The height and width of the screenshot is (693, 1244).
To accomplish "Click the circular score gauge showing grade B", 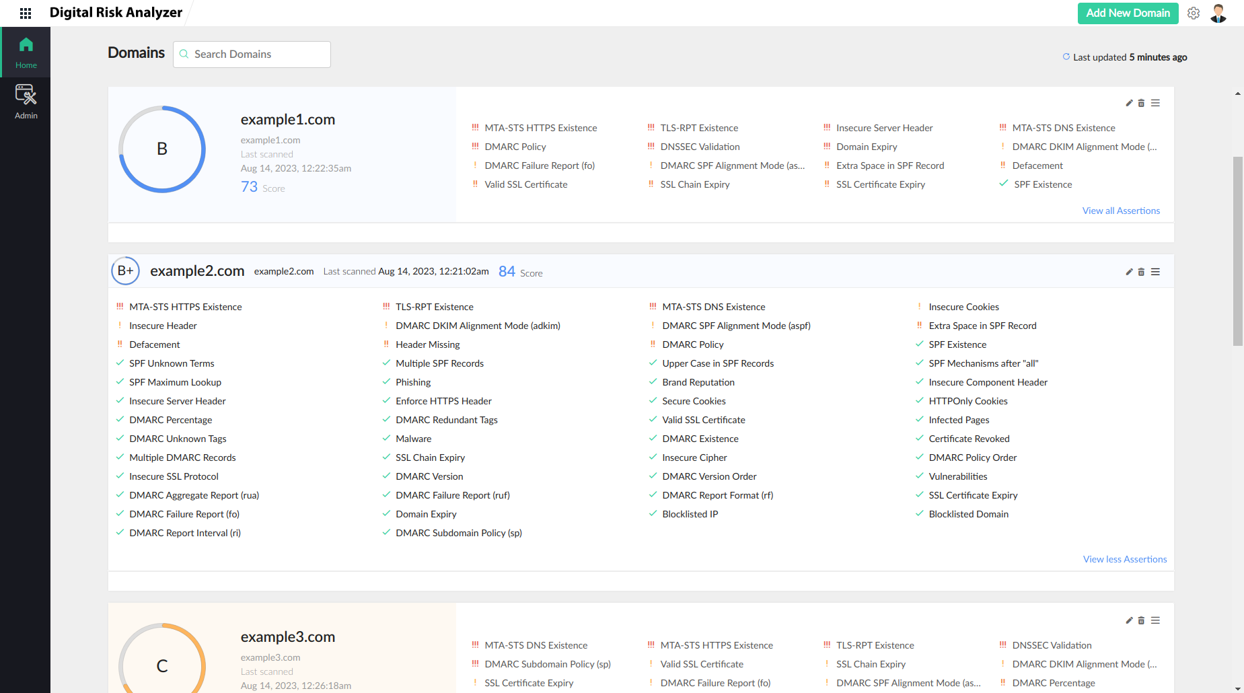I will (161, 149).
